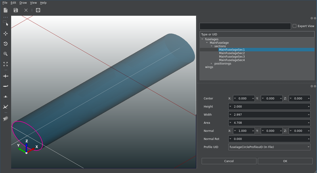Select the arrow pointer tool
Image resolution: width=317 pixels, height=173 pixels.
click(6, 24)
